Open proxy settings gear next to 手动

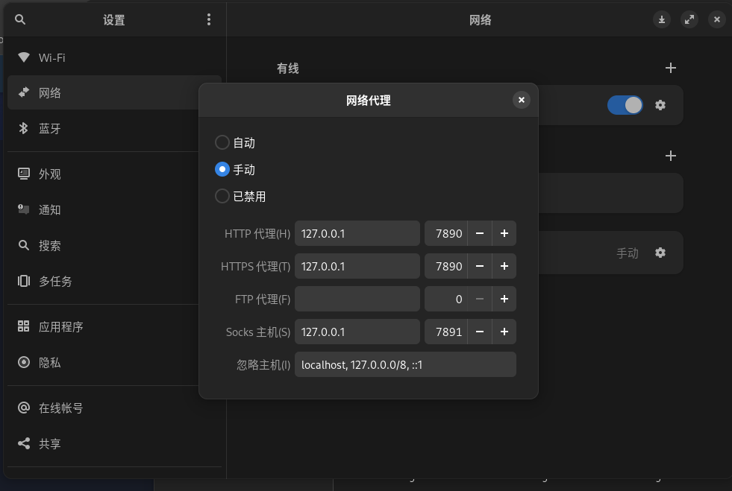(x=660, y=253)
